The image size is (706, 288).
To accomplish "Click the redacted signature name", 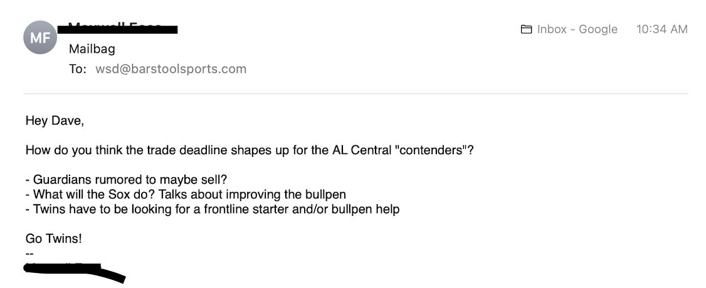I will 72,270.
